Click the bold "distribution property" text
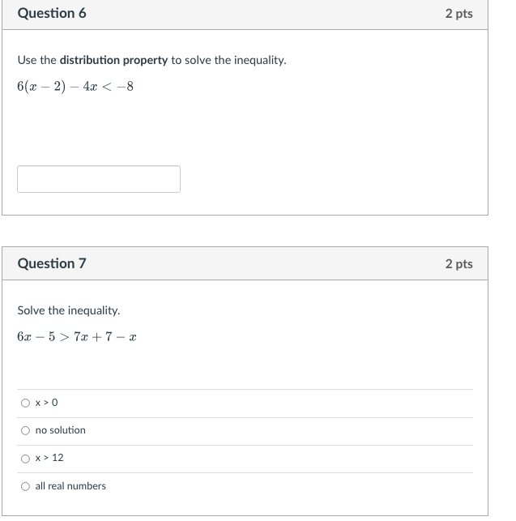Screen dimensions: 516x521 pyautogui.click(x=113, y=60)
